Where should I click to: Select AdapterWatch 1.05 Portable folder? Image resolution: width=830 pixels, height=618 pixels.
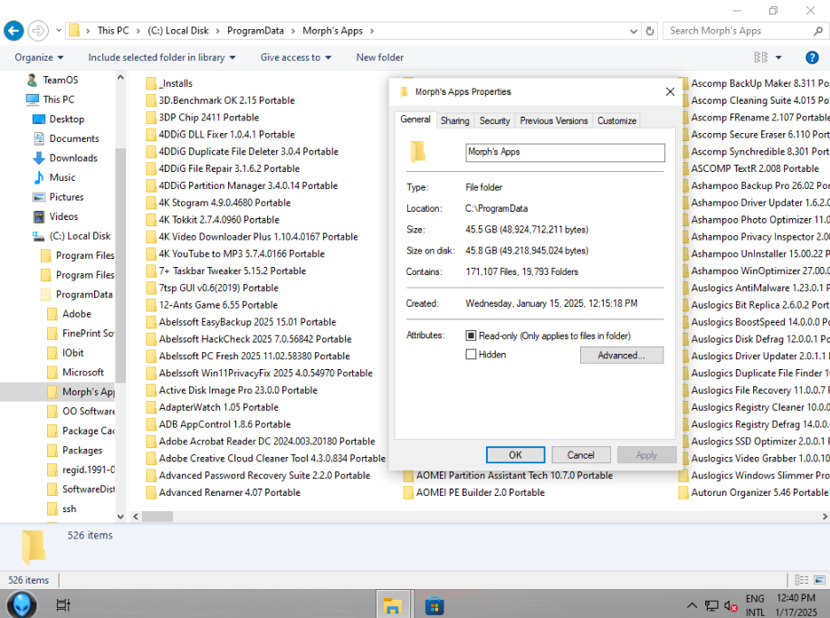pyautogui.click(x=213, y=407)
